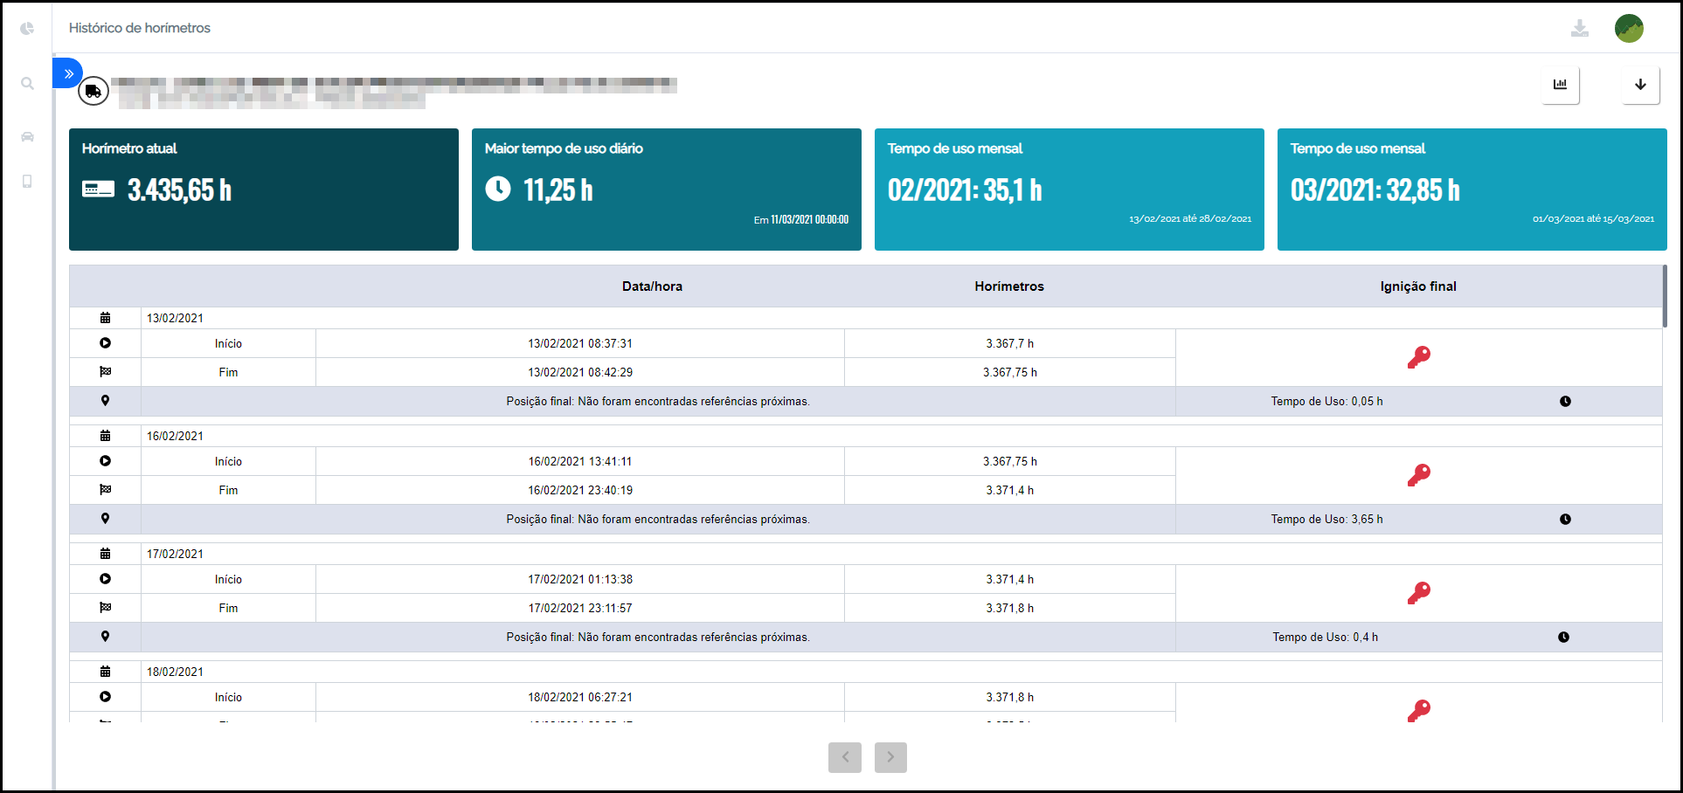
Task: Click the Data/hora column header
Action: 652,286
